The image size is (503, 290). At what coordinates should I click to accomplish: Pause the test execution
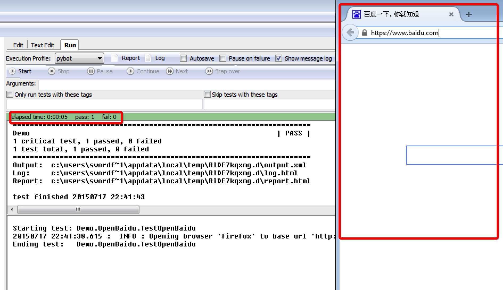pyautogui.click(x=100, y=71)
